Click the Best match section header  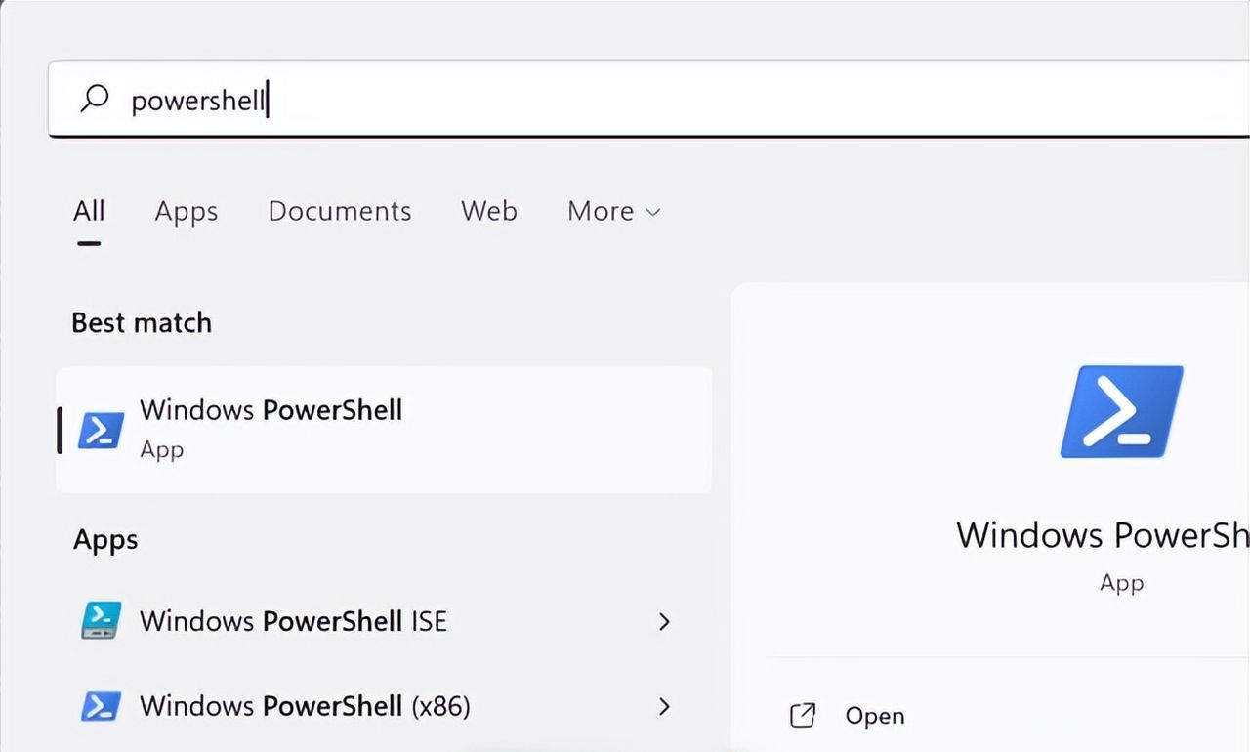click(x=141, y=322)
